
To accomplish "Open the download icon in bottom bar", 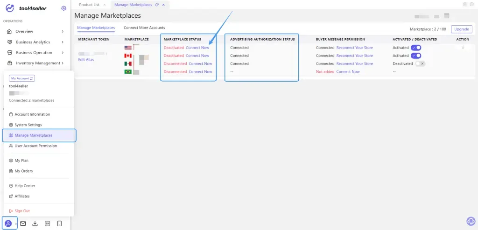I will [x=35, y=223].
